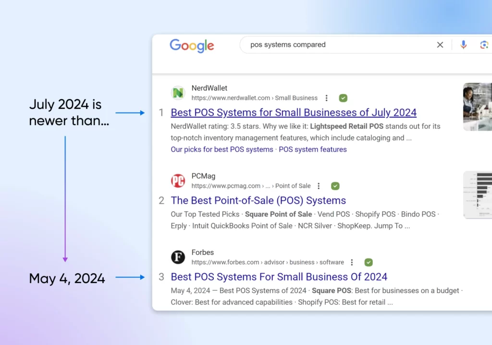Open 'The Best Point-of-Sale (POS) Systems' result

point(258,200)
